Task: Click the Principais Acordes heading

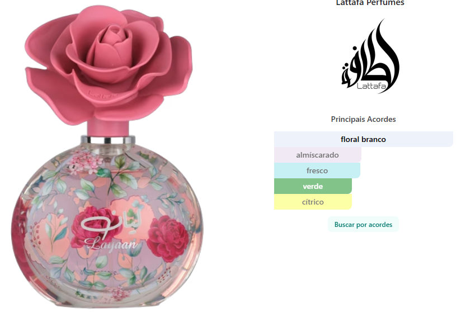Action: pyautogui.click(x=364, y=119)
